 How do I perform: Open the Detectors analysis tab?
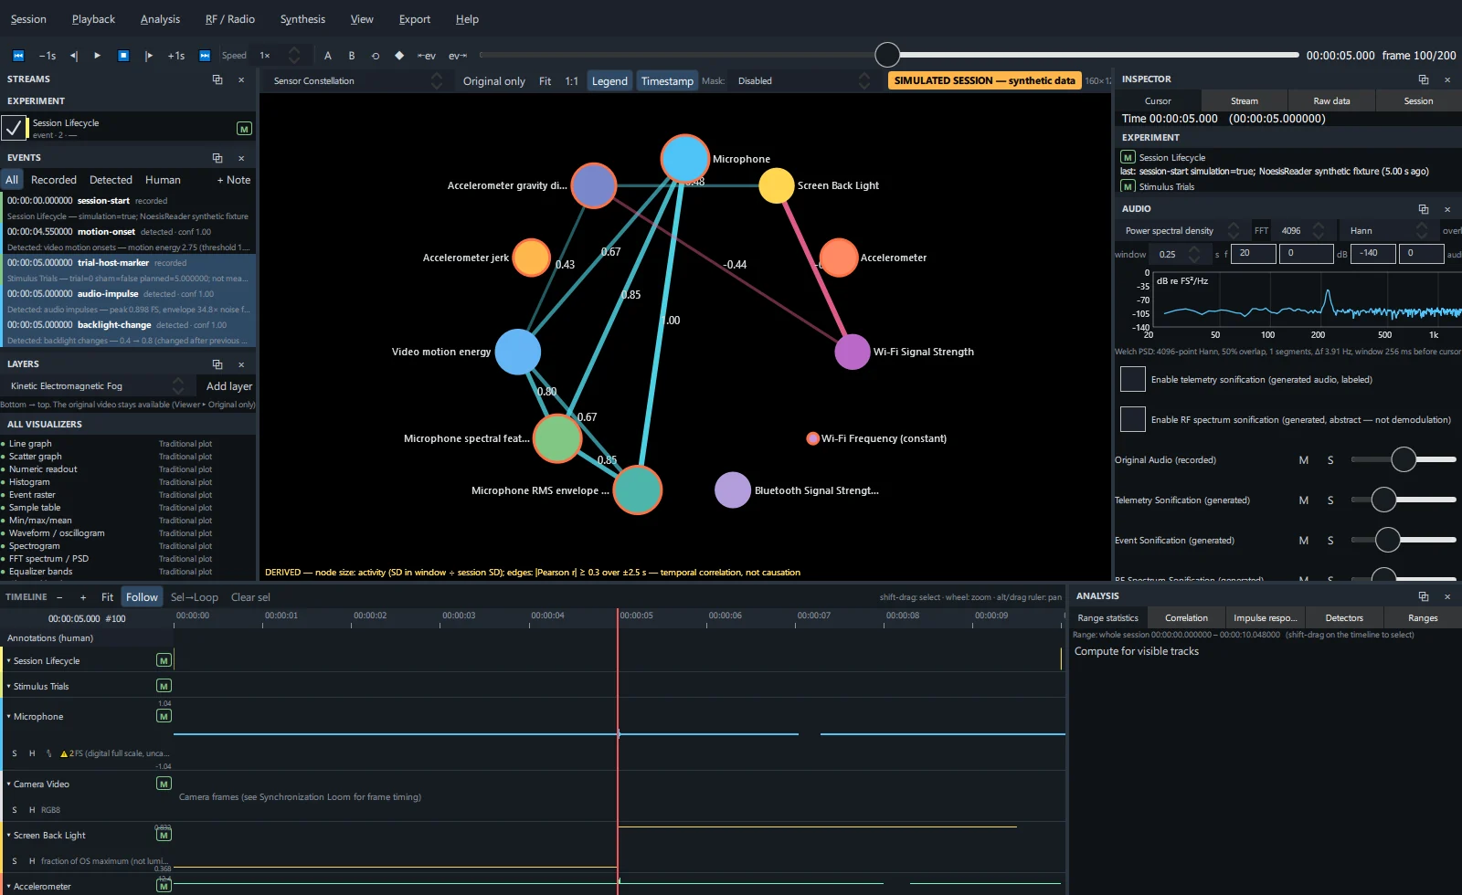point(1344,618)
